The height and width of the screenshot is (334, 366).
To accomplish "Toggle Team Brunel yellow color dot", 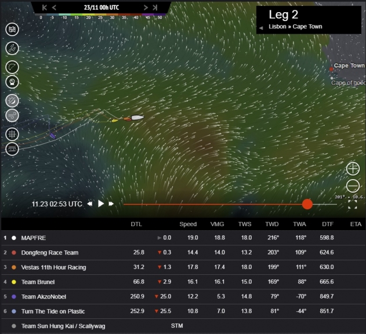I will point(14,282).
